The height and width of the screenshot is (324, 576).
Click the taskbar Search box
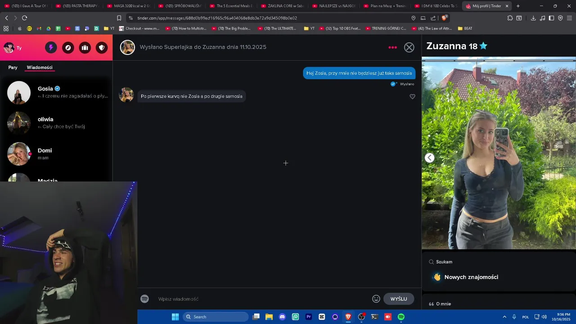[x=216, y=317]
